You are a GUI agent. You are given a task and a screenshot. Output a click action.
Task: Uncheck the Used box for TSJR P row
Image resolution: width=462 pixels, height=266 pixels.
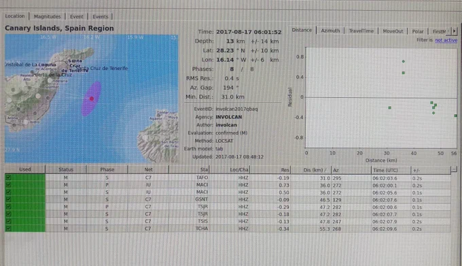click(8, 207)
